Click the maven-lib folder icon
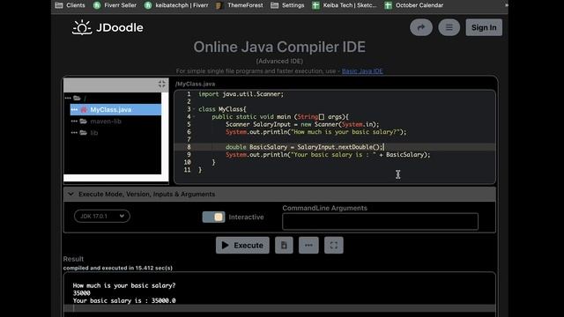Image resolution: width=564 pixels, height=317 pixels. point(84,122)
